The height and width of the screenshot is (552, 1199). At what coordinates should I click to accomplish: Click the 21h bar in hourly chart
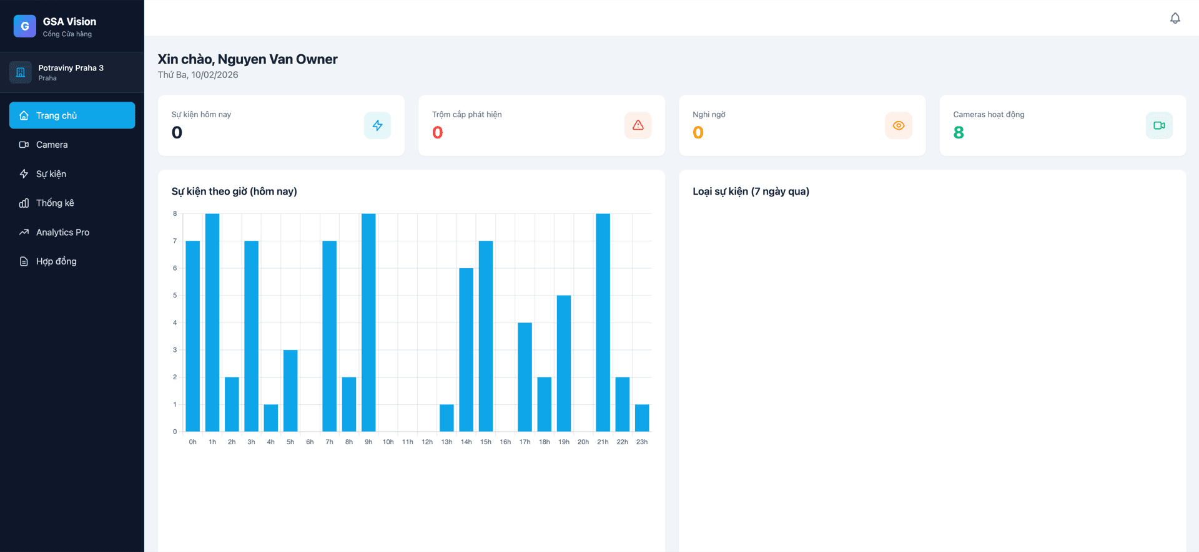tap(603, 322)
